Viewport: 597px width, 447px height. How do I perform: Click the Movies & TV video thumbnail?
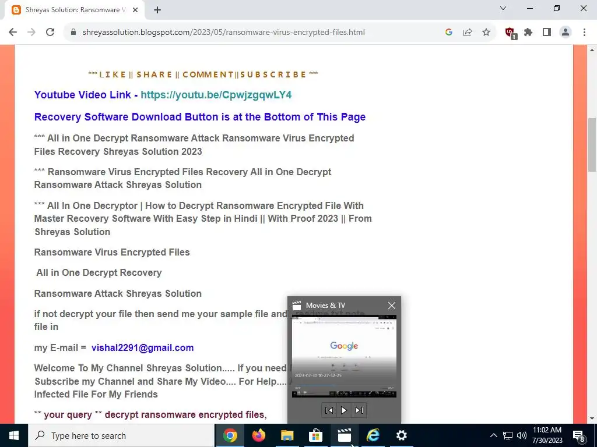(x=344, y=356)
